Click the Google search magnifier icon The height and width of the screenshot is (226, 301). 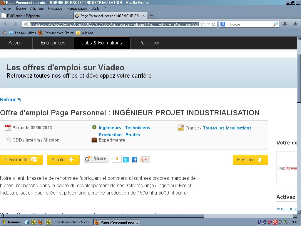click(275, 24)
